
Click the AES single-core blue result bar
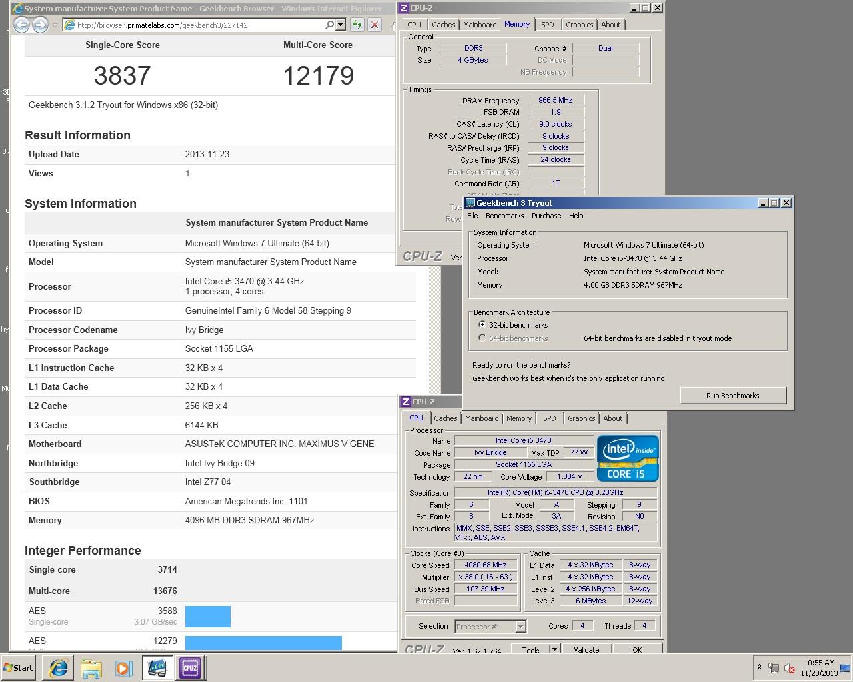click(208, 616)
